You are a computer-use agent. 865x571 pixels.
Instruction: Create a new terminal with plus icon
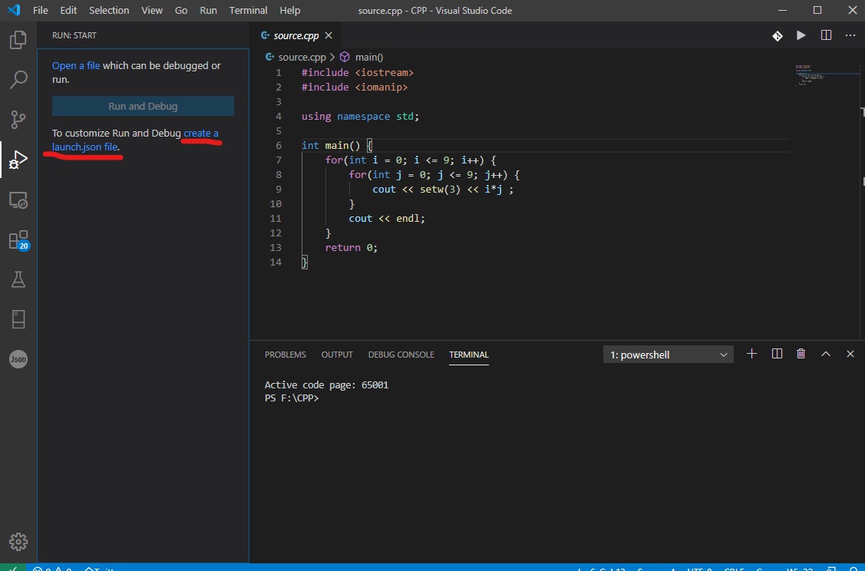751,354
